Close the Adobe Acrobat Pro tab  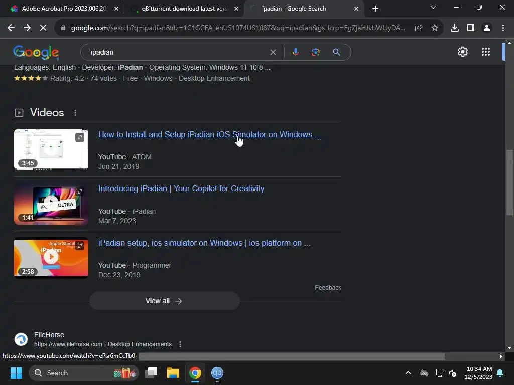(116, 9)
